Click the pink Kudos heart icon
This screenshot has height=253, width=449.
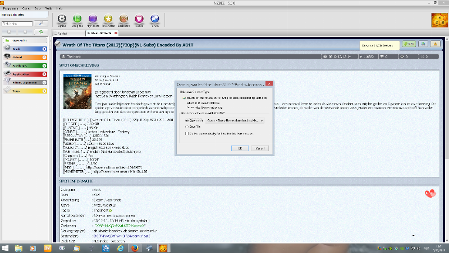(139, 18)
